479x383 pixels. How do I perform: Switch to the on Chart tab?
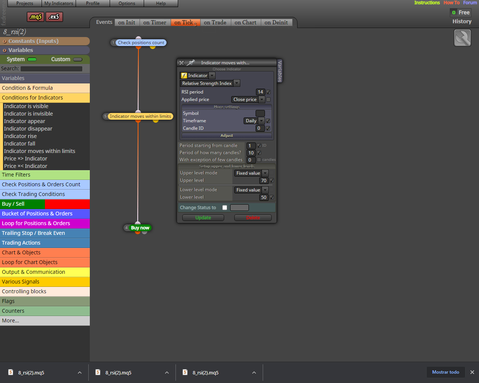pos(245,22)
